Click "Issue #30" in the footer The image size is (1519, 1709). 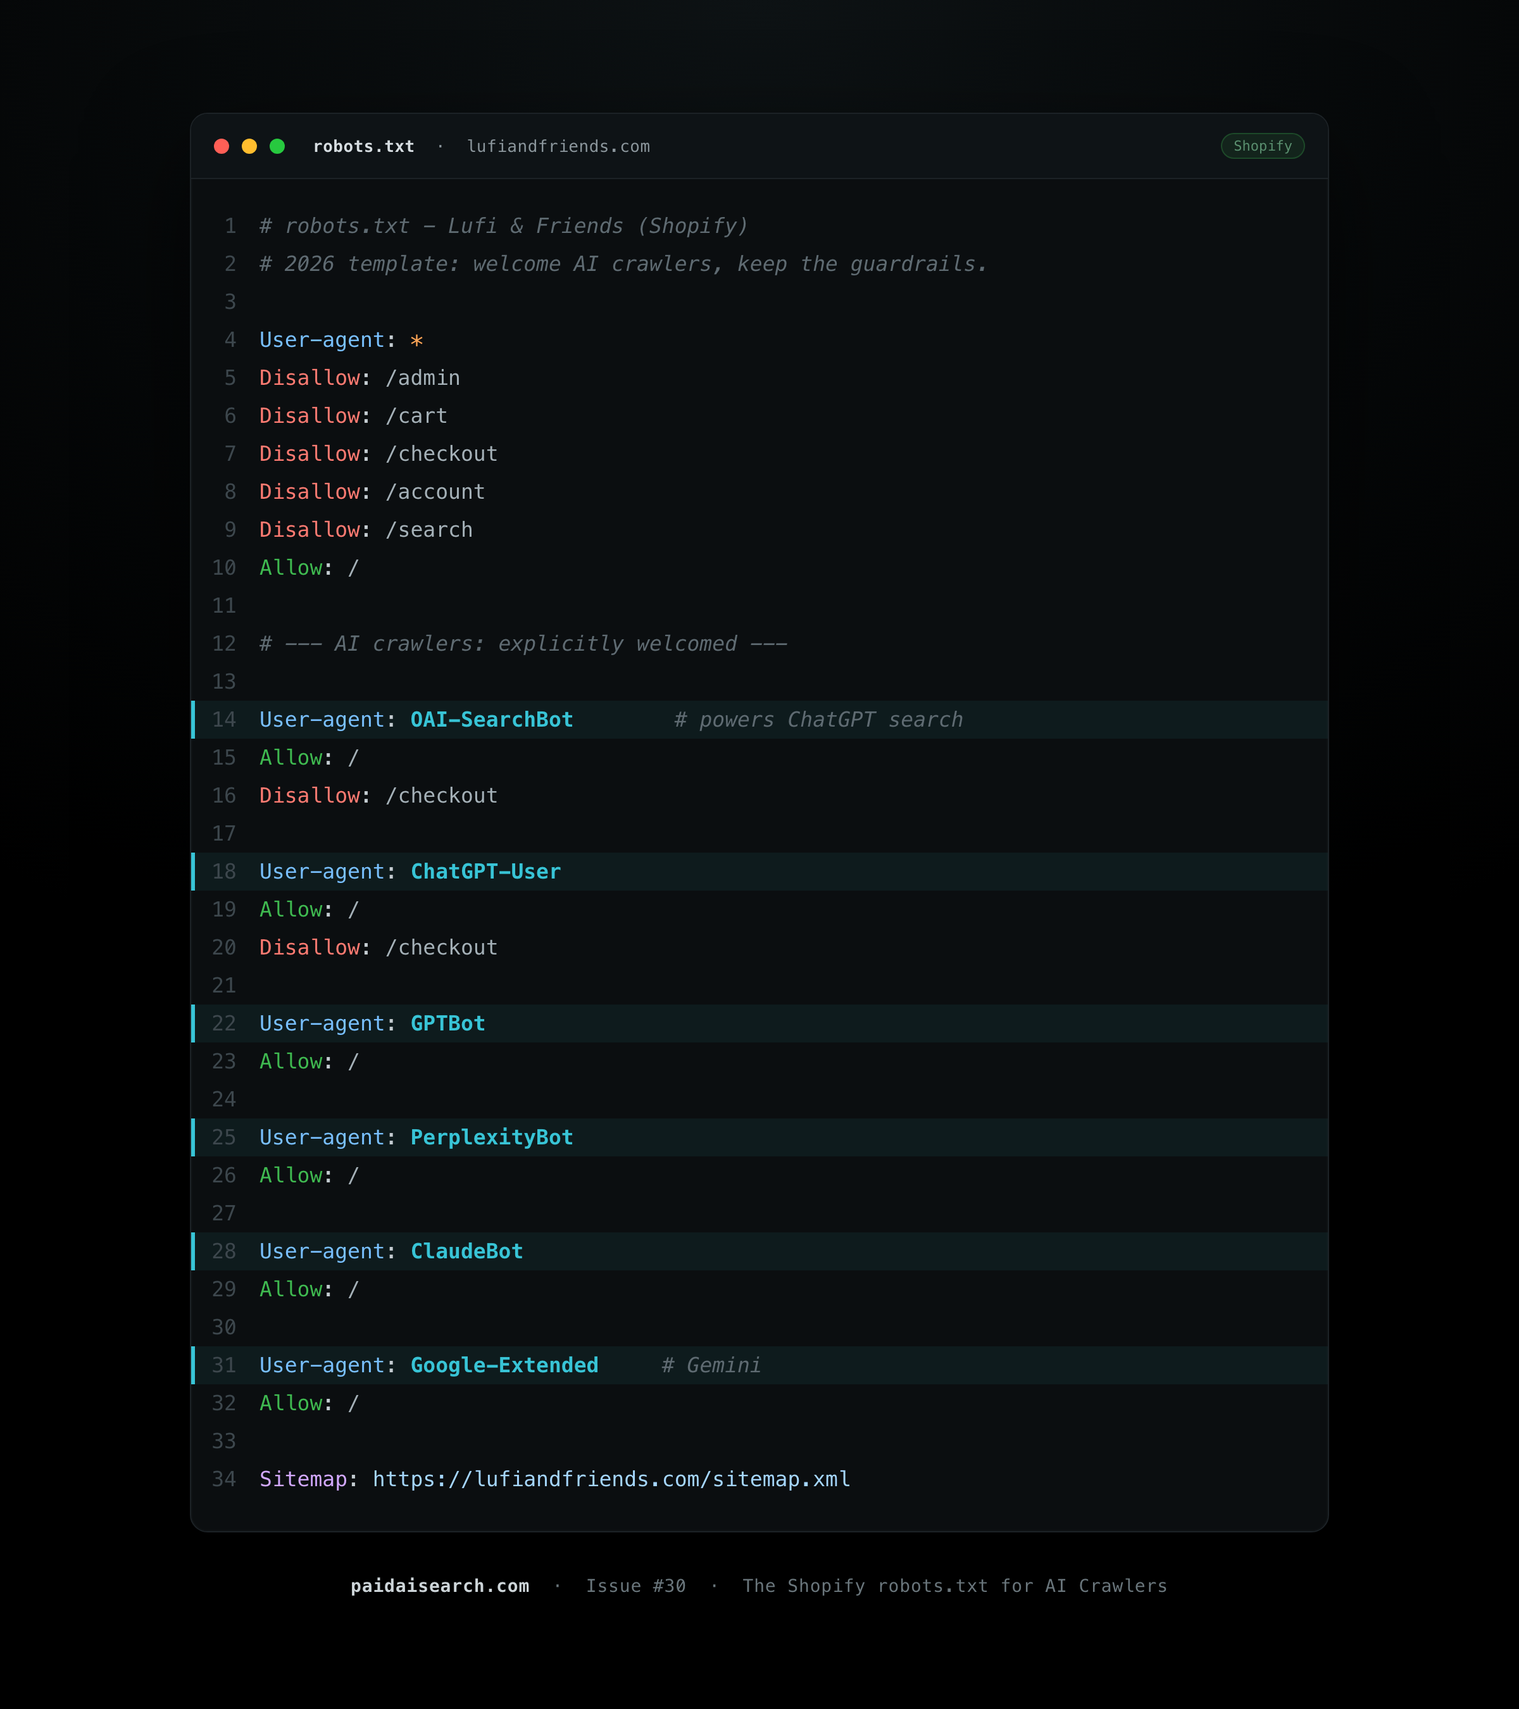point(636,1586)
